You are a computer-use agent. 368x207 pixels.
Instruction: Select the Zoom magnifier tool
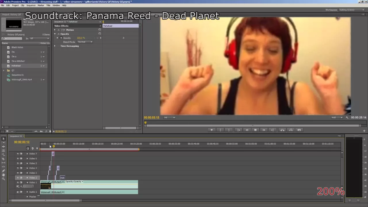coord(3,179)
